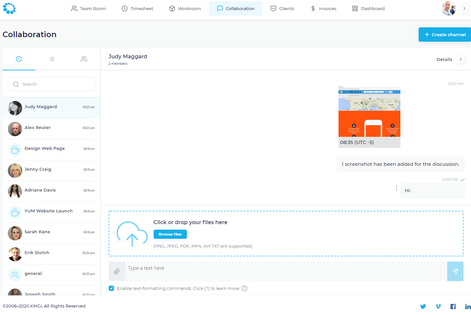The height and width of the screenshot is (315, 471).
Task: Click the Create channel button
Action: (445, 35)
